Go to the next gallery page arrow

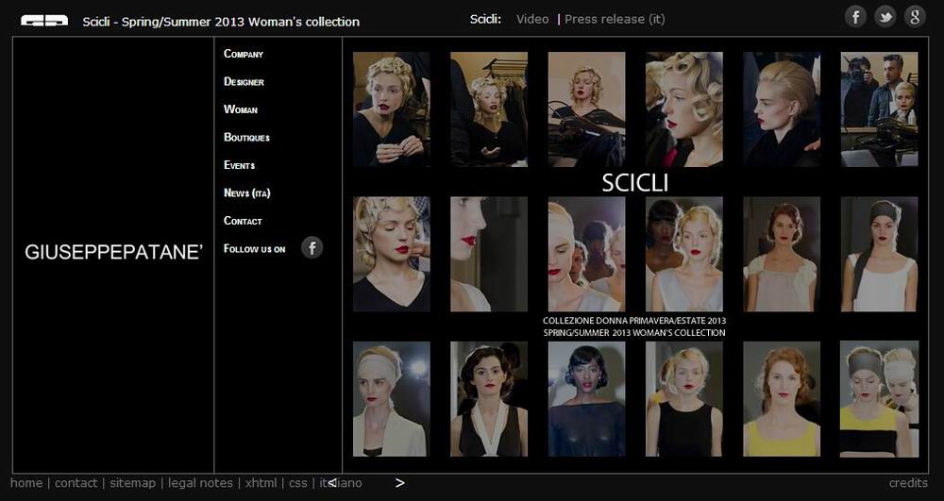[399, 482]
